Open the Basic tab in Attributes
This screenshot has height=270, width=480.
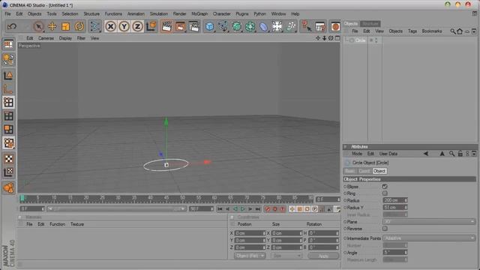pos(349,171)
